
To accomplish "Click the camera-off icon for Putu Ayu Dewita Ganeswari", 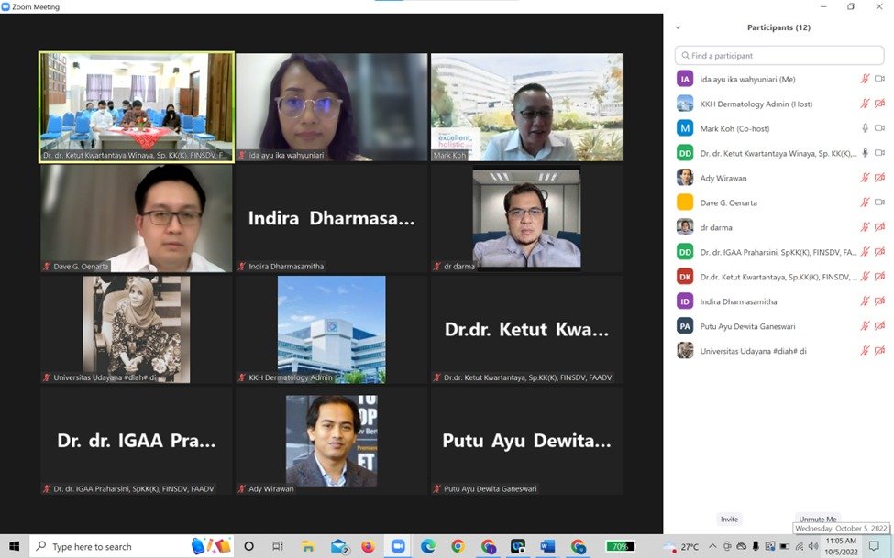I will pyautogui.click(x=879, y=326).
